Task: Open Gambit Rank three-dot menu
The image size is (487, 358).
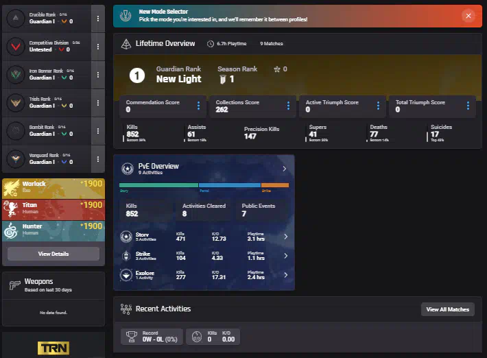Action: tap(98, 131)
